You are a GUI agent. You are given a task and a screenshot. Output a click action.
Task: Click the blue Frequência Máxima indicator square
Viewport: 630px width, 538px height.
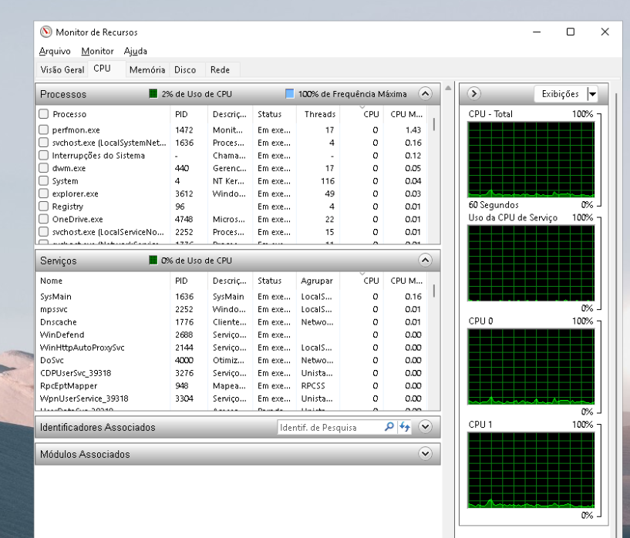click(290, 94)
